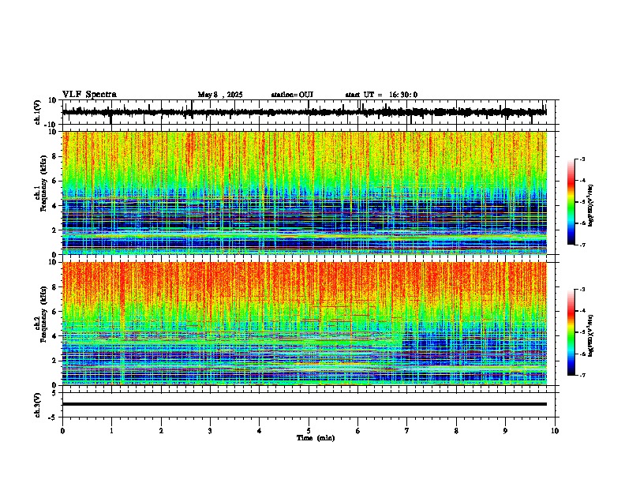The image size is (625, 483).
Task: Click inside the ch.1 frequency spectrogram panel
Action: (x=304, y=193)
